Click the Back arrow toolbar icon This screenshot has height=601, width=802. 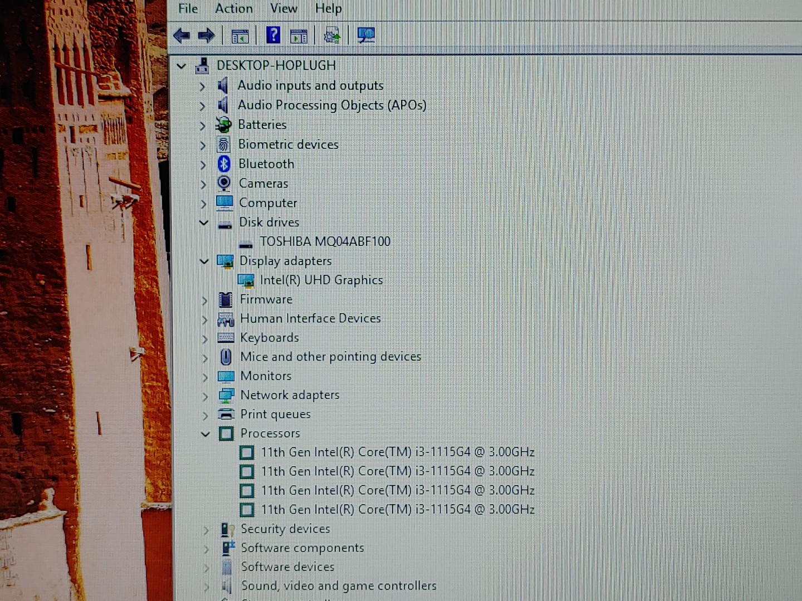pos(182,36)
